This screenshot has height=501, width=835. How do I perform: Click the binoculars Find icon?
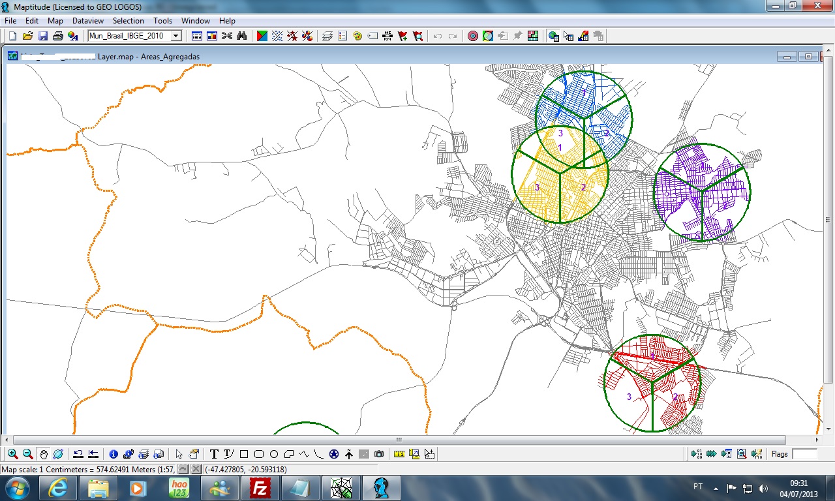(241, 36)
